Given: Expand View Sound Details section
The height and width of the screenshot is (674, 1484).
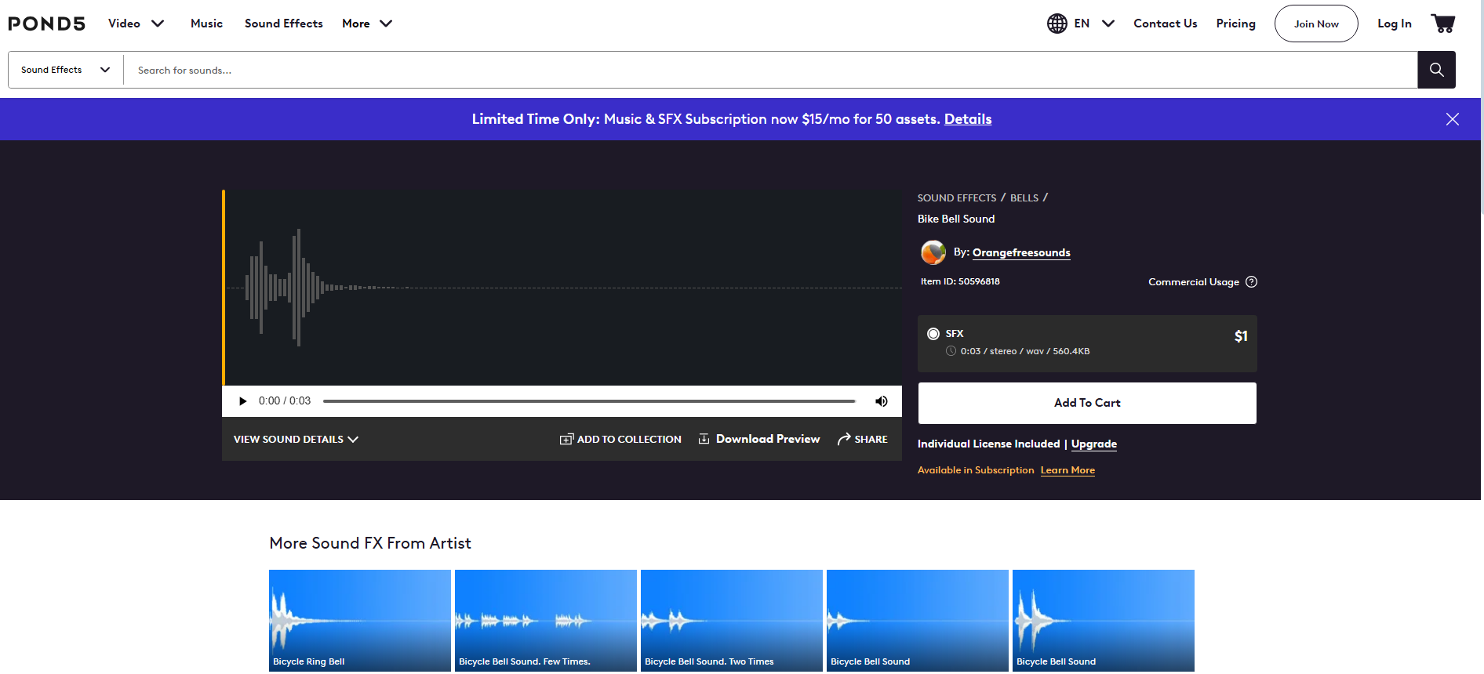Looking at the screenshot, I should [x=296, y=440].
